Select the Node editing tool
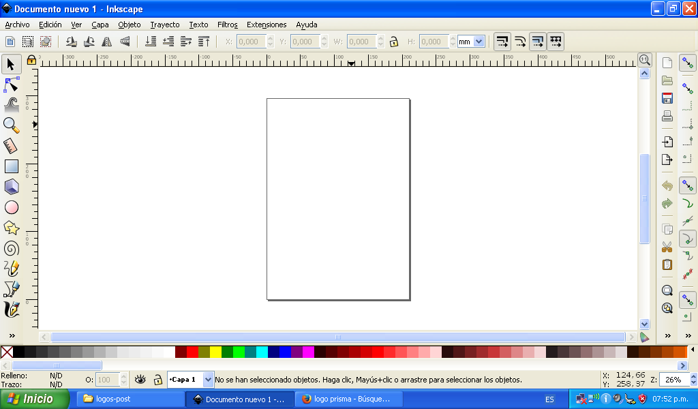This screenshot has height=409, width=698. pyautogui.click(x=11, y=85)
